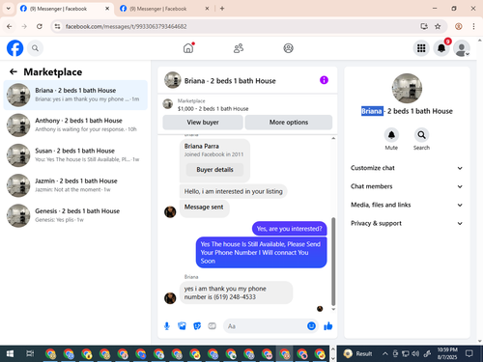Click the browser address bar URL

(x=127, y=26)
